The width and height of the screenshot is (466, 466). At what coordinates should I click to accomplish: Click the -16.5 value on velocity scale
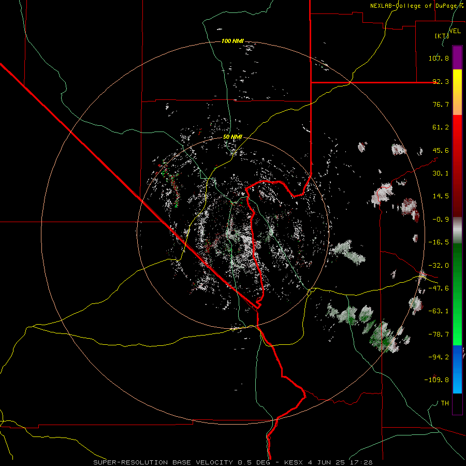[x=439, y=242]
